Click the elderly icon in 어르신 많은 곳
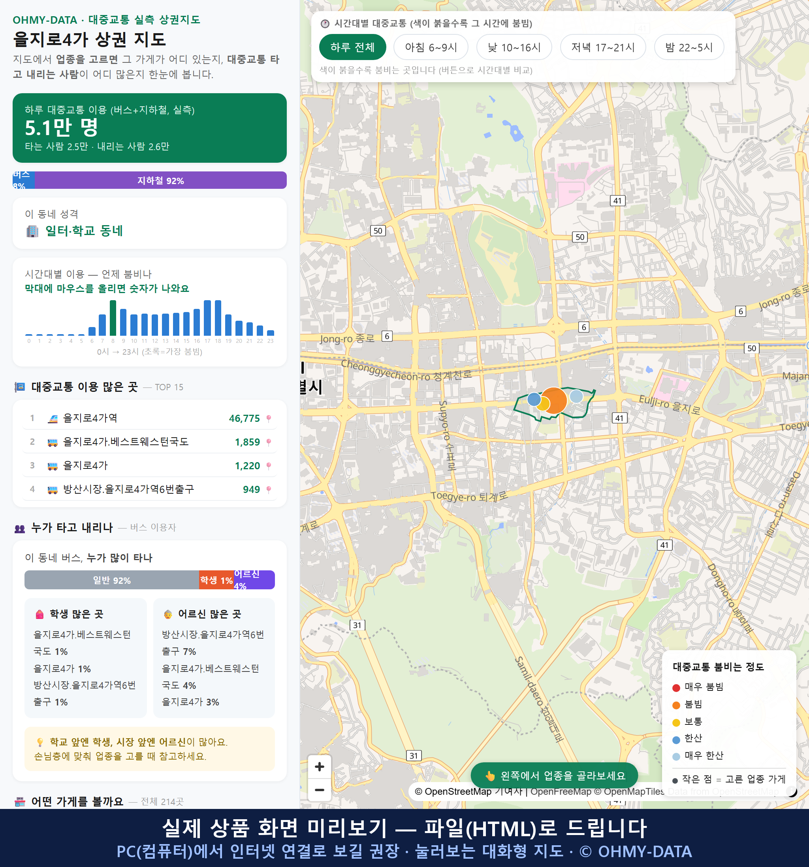This screenshot has width=809, height=867. pyautogui.click(x=168, y=615)
